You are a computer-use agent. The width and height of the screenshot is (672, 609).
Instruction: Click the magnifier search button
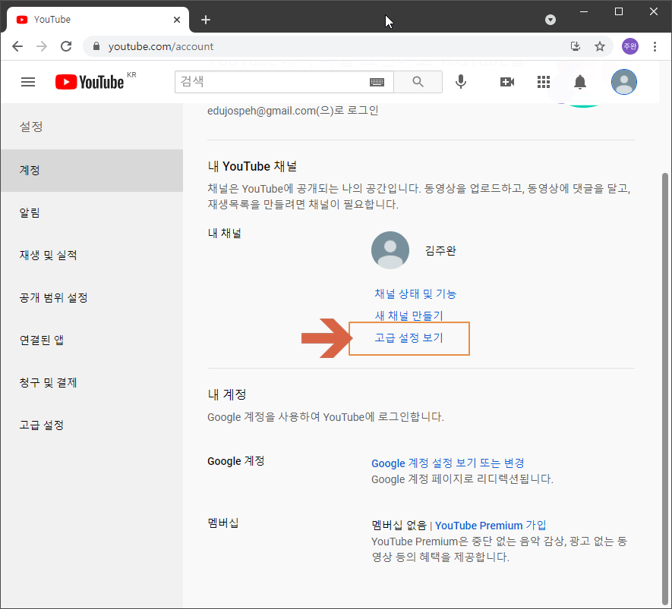coord(418,82)
